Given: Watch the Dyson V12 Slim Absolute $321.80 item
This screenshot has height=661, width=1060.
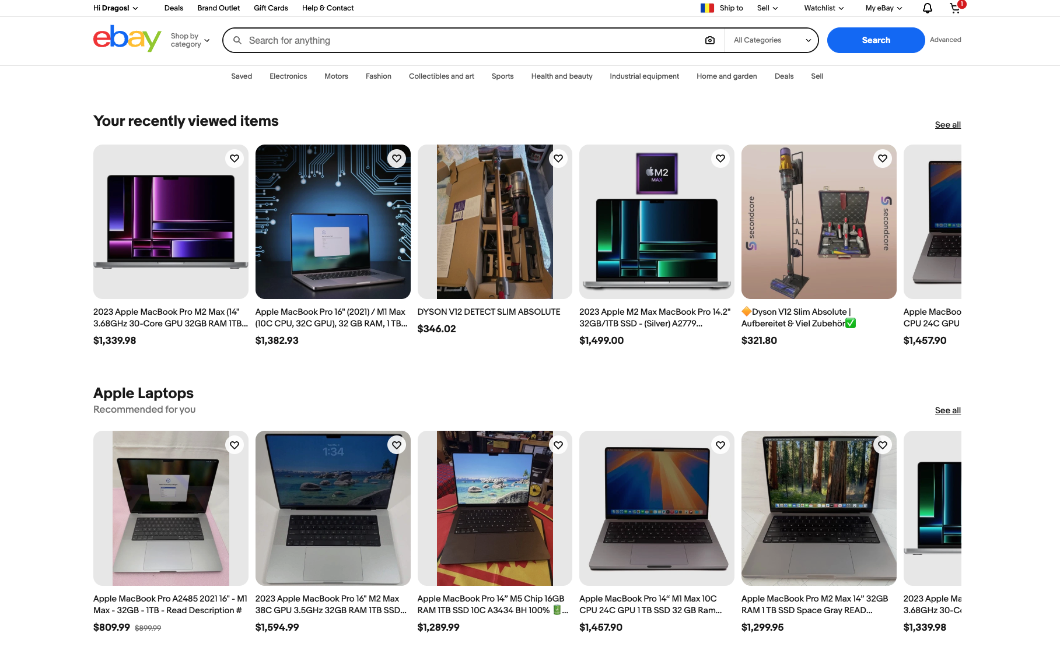Looking at the screenshot, I should [883, 159].
